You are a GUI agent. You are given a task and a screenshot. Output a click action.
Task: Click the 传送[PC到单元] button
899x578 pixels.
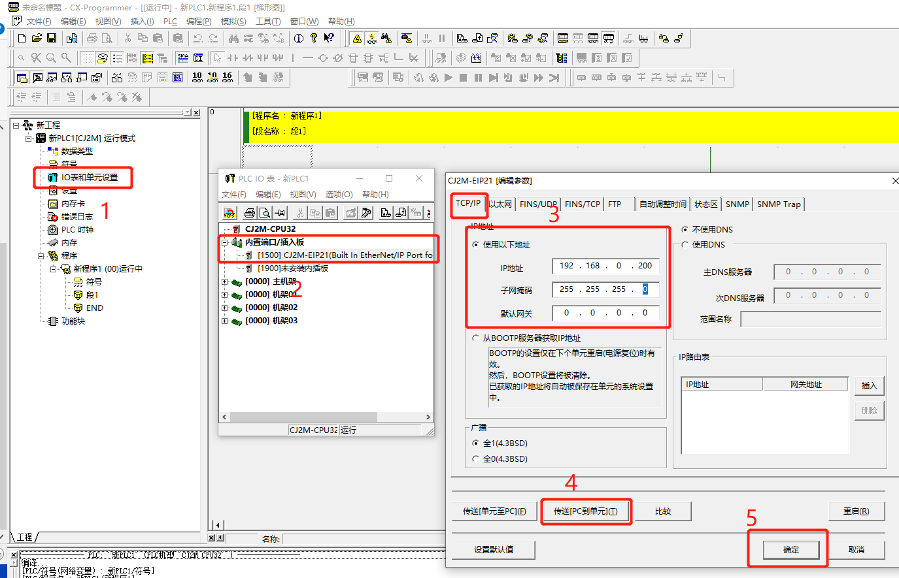click(x=585, y=511)
